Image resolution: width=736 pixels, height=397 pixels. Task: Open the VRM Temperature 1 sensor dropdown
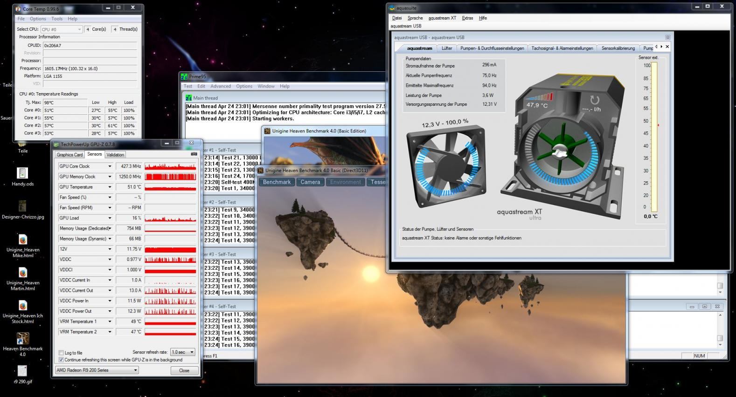click(x=110, y=322)
